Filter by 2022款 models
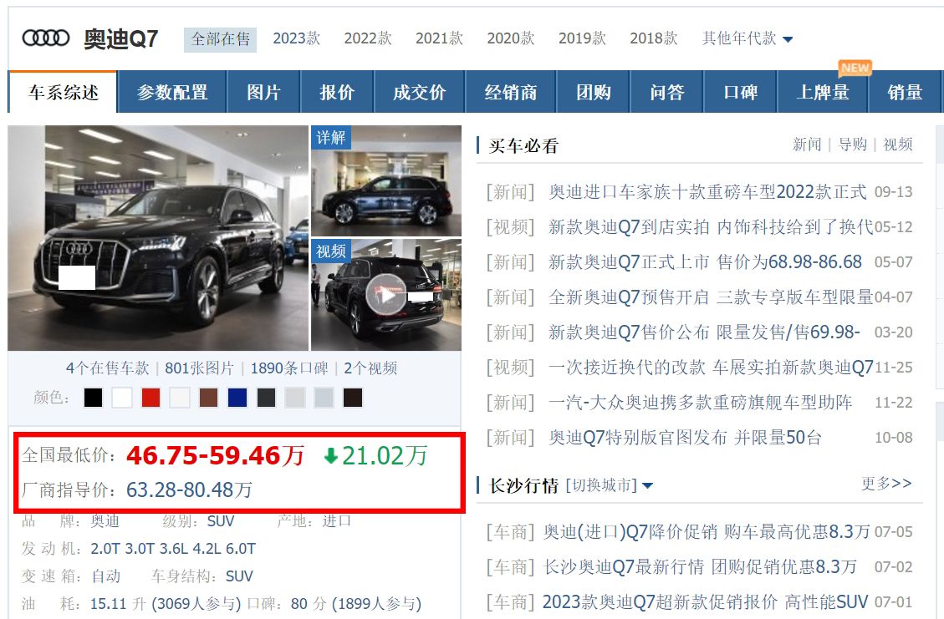The height and width of the screenshot is (619, 944). (x=368, y=38)
